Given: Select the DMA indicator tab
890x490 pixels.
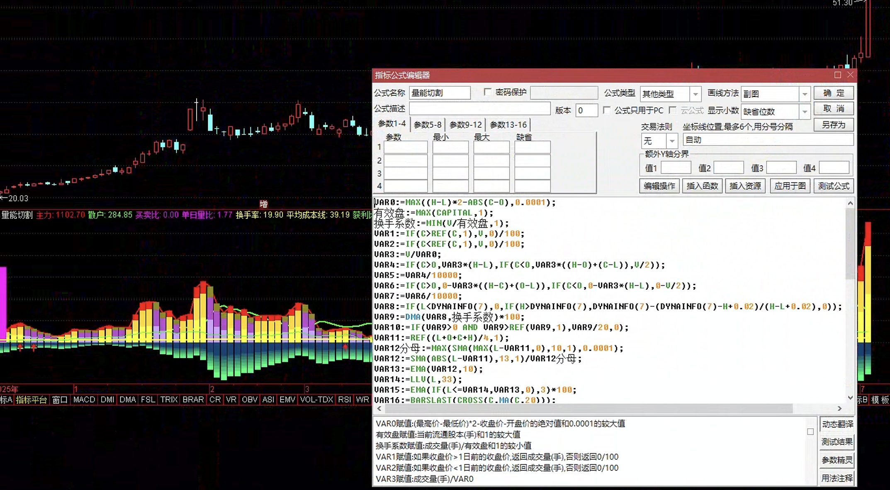Looking at the screenshot, I should (x=127, y=400).
